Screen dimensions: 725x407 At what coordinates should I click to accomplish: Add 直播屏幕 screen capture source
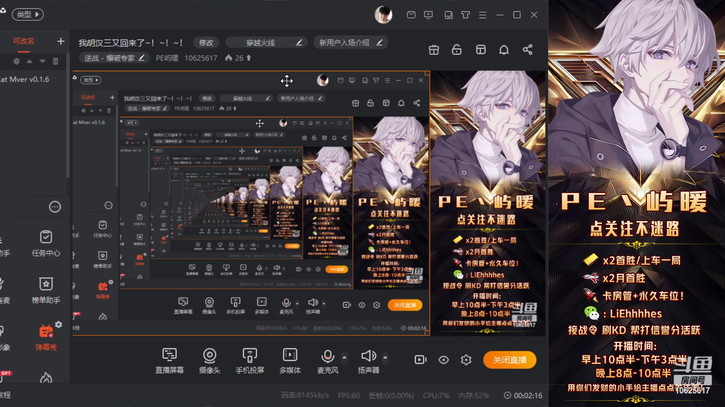(170, 361)
